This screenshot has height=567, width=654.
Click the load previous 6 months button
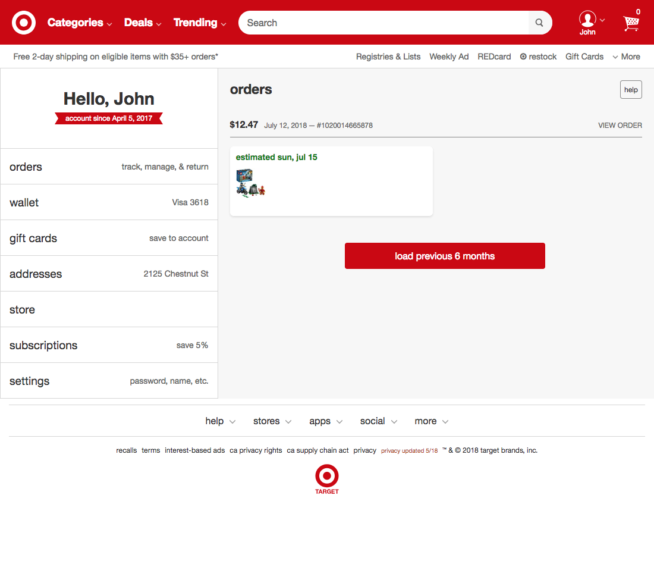(x=445, y=255)
